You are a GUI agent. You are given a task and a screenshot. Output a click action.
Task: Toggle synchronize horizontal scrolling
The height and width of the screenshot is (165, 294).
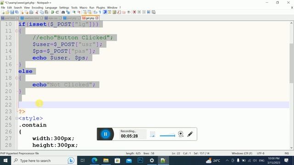[90, 12]
